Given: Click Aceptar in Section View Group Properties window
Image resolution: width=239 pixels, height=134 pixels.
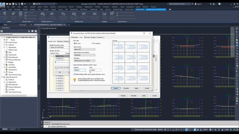Looking at the screenshot, I should coord(123,96).
